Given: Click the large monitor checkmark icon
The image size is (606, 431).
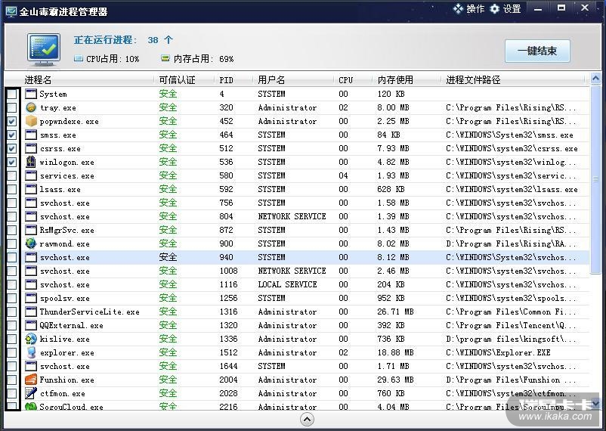Looking at the screenshot, I should pos(44,49).
